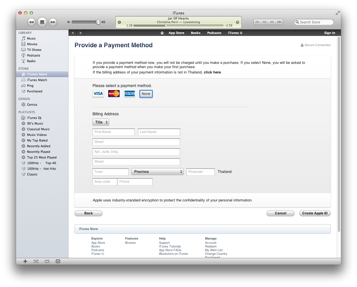Open the Books tab
357x287 pixels.
[x=195, y=33]
